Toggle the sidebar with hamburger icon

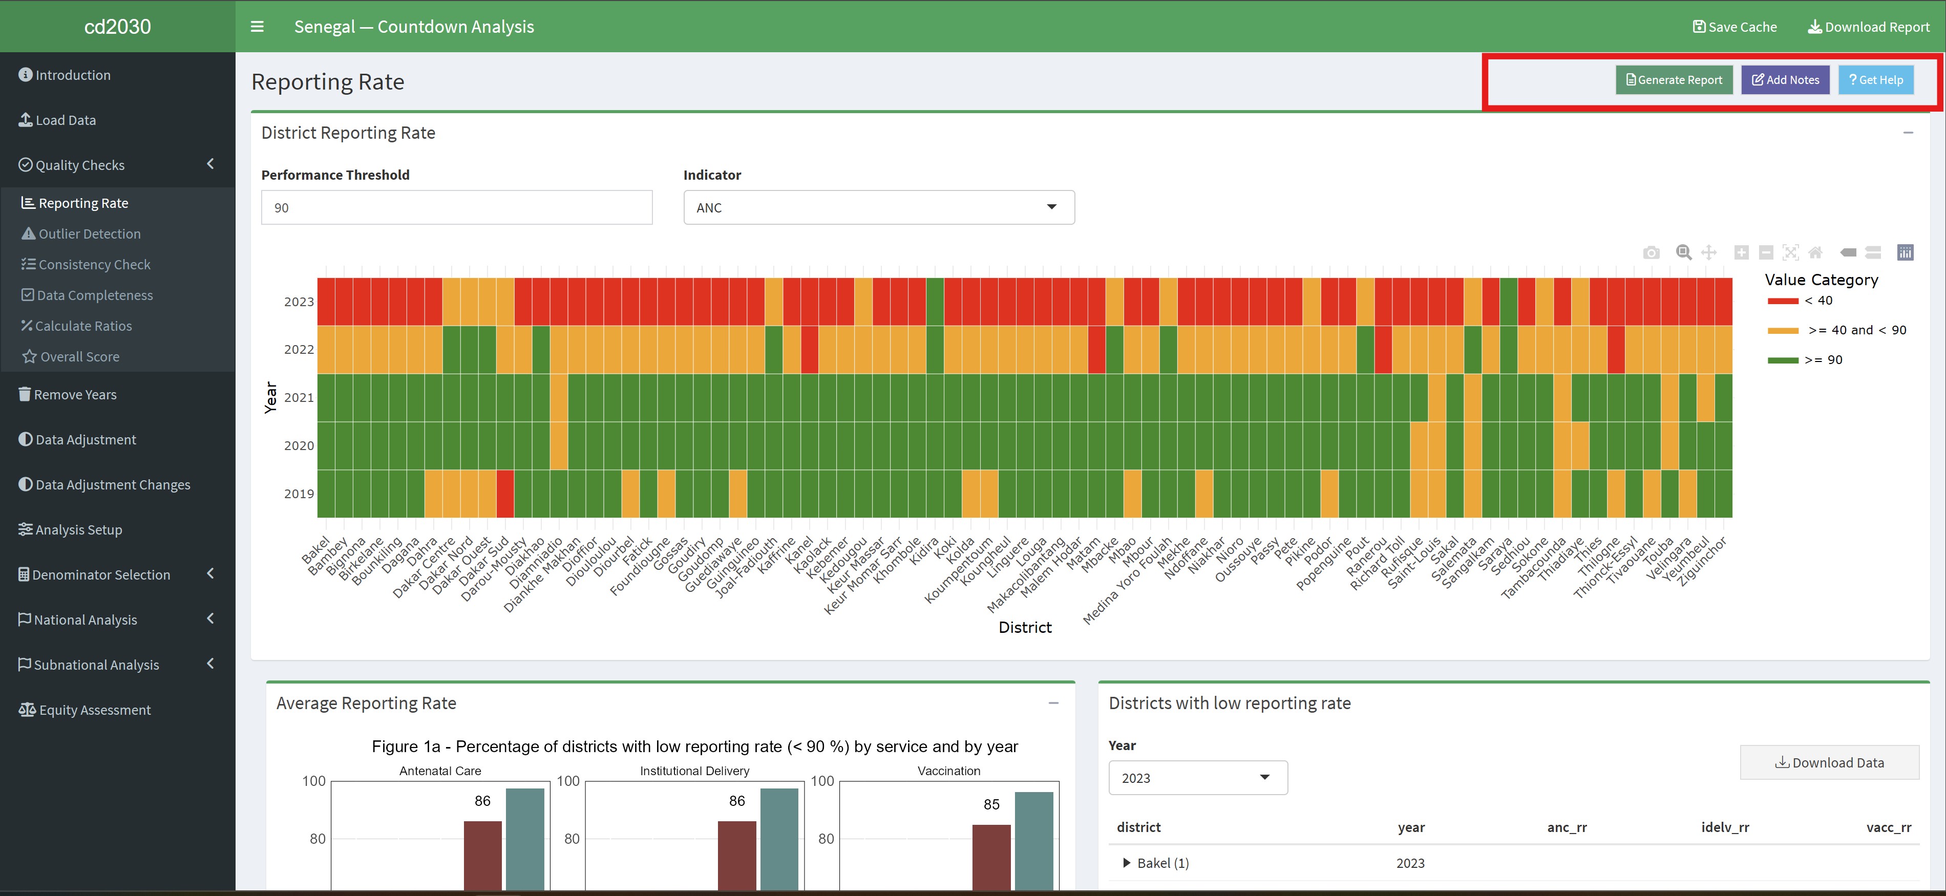coord(257,27)
